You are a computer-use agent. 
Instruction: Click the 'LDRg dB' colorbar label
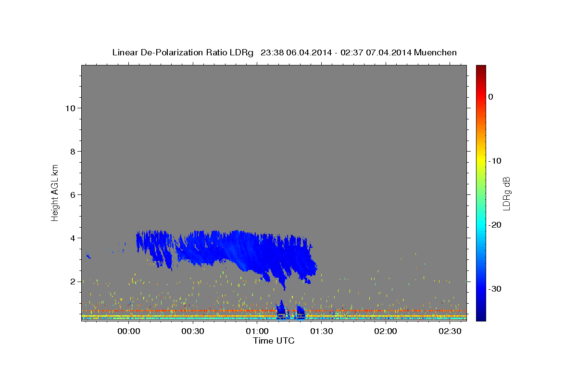506,193
